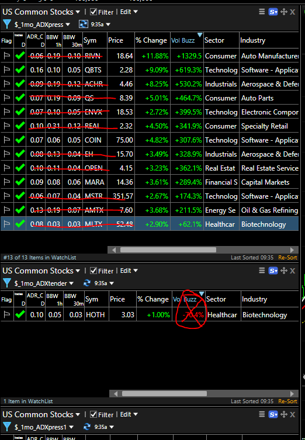Click the green checkmark in the QBTS row
The height and width of the screenshot is (440, 305).
(x=20, y=70)
